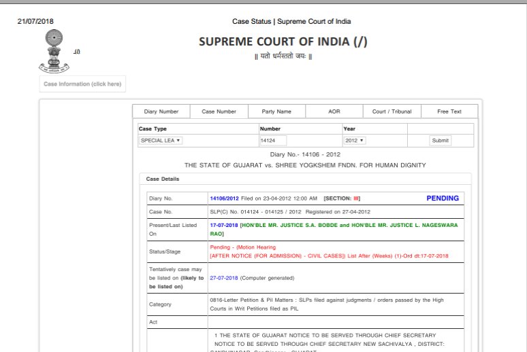Viewport: 527px width, 352px height.
Task: Select the Party Name tab
Action: pyautogui.click(x=276, y=111)
